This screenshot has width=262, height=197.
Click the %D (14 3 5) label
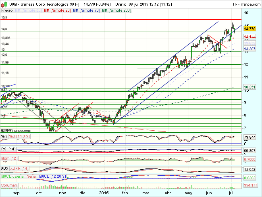click(19, 136)
